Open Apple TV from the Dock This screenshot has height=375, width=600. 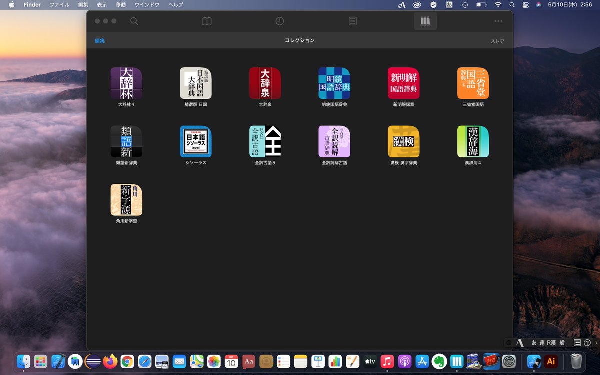pyautogui.click(x=370, y=361)
